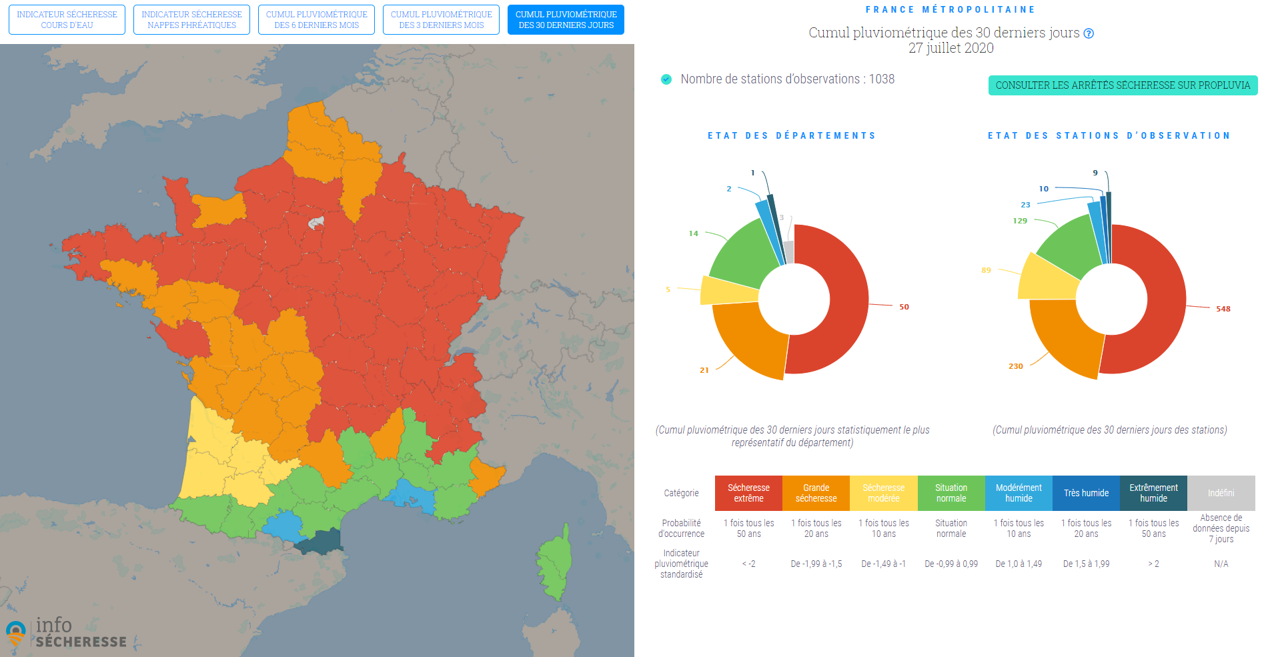Select Cumul Pluviométrique des 30 derniers jours

[x=566, y=20]
